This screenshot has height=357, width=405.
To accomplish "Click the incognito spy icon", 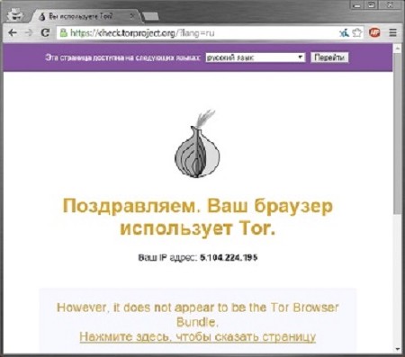I will [15, 14].
